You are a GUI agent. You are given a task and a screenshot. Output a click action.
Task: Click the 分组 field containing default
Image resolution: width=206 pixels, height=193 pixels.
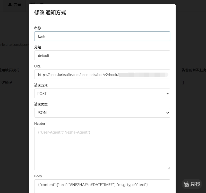tap(102, 55)
